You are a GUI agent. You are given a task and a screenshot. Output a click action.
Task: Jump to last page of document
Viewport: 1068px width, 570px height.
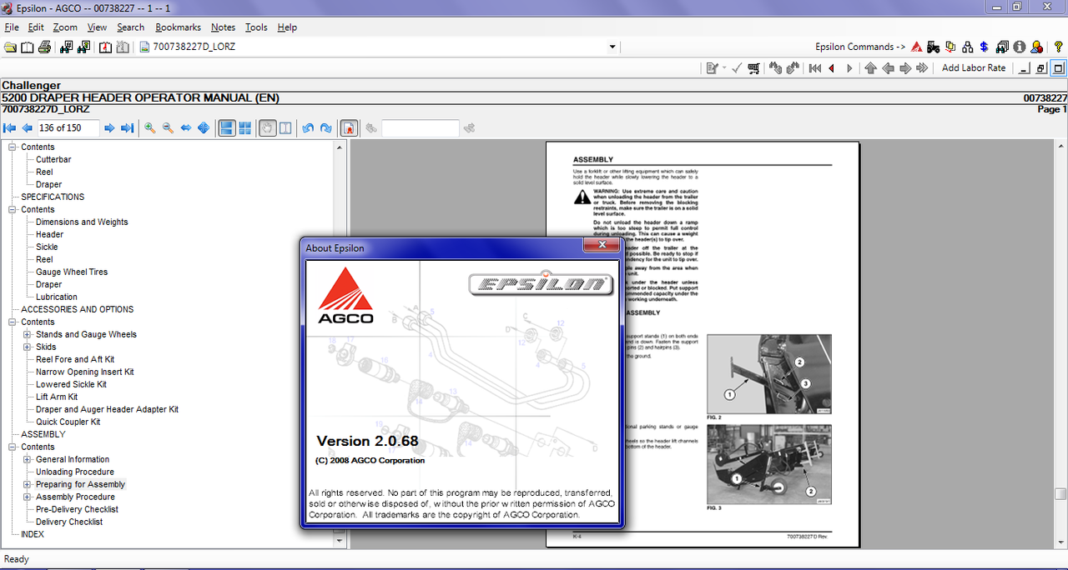click(127, 127)
